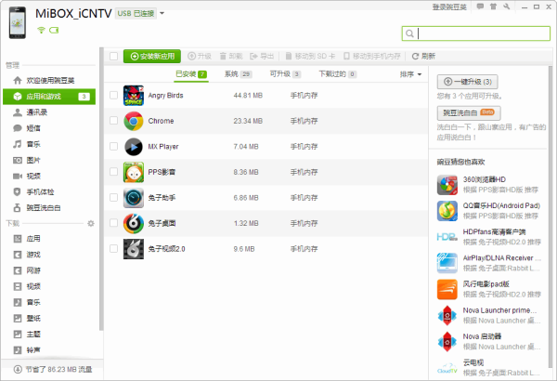Open the 排序 sort dropdown
The width and height of the screenshot is (557, 381).
coord(410,74)
